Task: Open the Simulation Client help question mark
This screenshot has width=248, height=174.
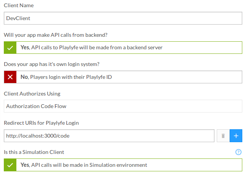Action: 238,152
